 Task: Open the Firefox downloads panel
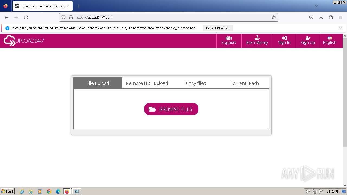click(x=321, y=17)
